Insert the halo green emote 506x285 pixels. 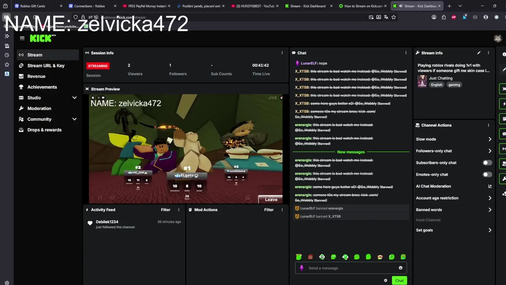tap(299, 257)
